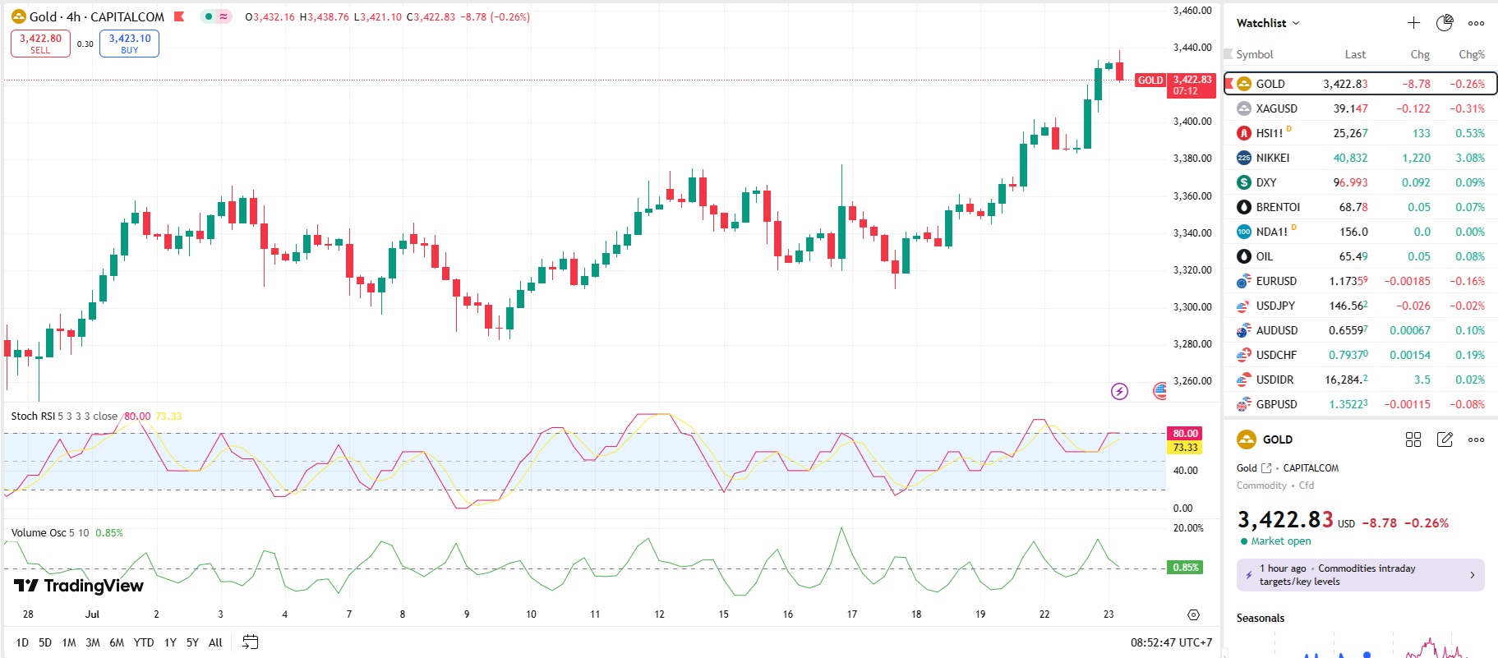Open watchlist three-dots more menu at top
This screenshot has width=1498, height=658.
tap(1477, 23)
